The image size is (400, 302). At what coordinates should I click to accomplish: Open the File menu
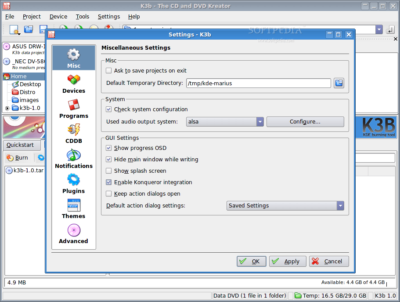point(10,17)
